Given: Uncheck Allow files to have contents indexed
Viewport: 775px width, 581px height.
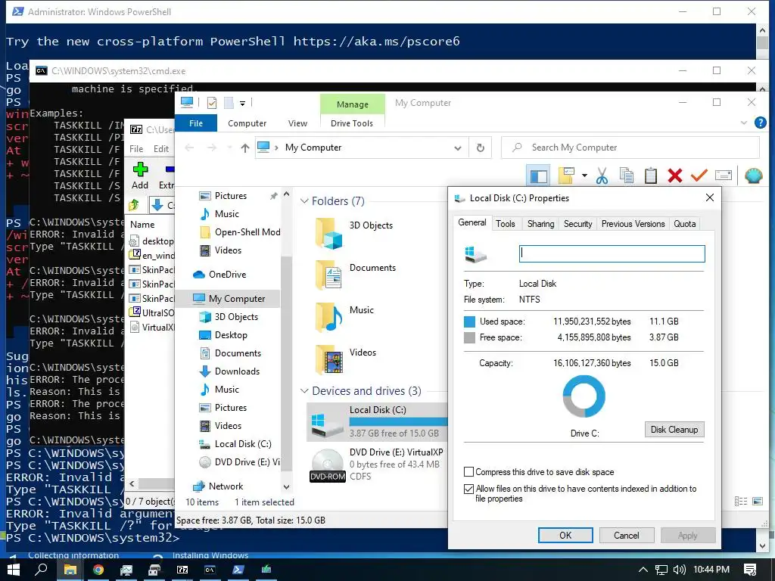Looking at the screenshot, I should click(469, 489).
